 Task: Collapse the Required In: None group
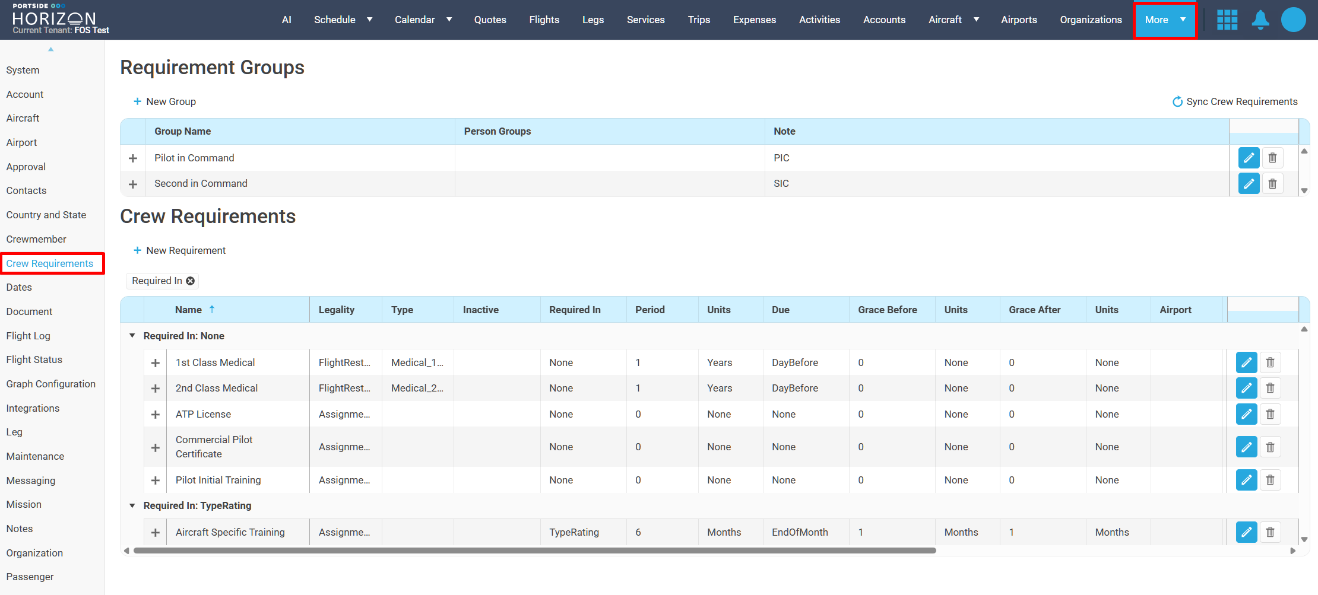click(132, 336)
